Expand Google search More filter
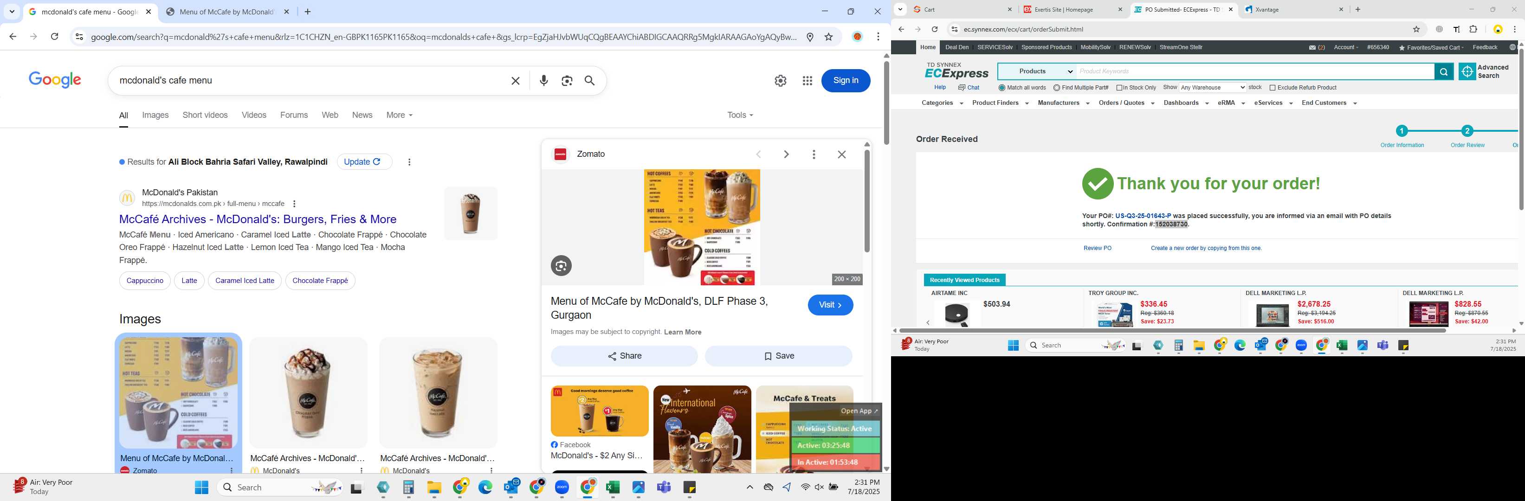Image resolution: width=1525 pixels, height=501 pixels. coord(399,116)
